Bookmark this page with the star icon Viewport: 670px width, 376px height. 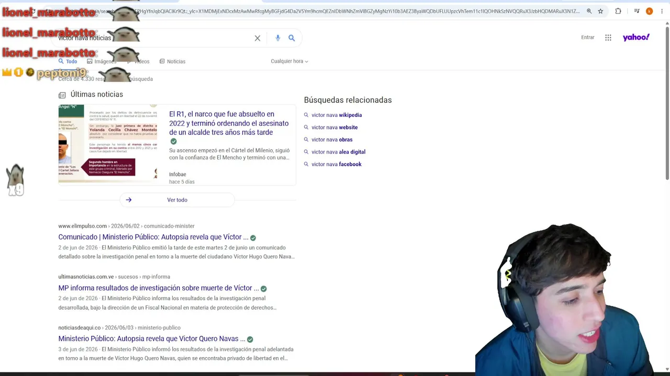[x=600, y=11]
